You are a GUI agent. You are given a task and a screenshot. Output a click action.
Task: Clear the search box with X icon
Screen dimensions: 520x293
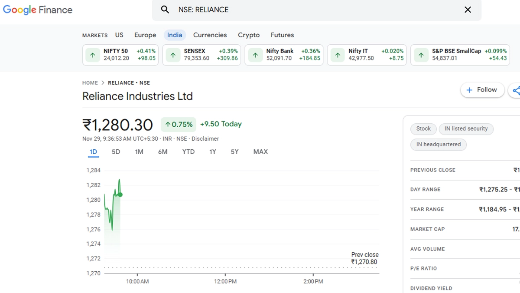[468, 10]
